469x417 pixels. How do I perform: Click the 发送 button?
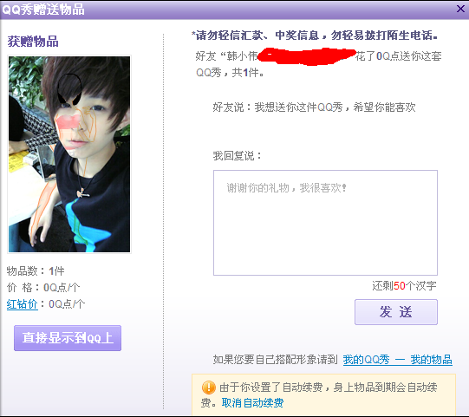coord(396,312)
